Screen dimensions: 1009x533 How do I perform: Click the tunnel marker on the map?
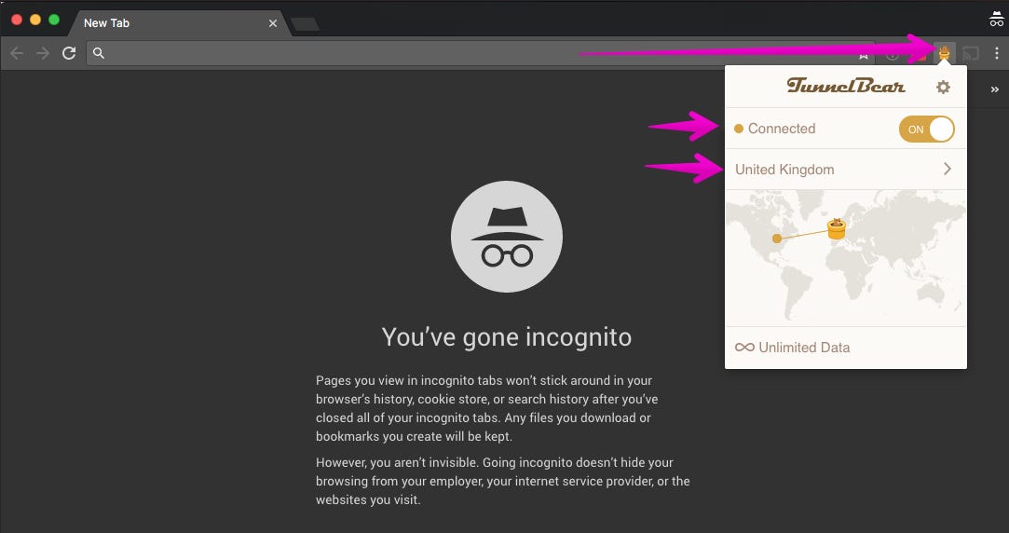pyautogui.click(x=836, y=228)
